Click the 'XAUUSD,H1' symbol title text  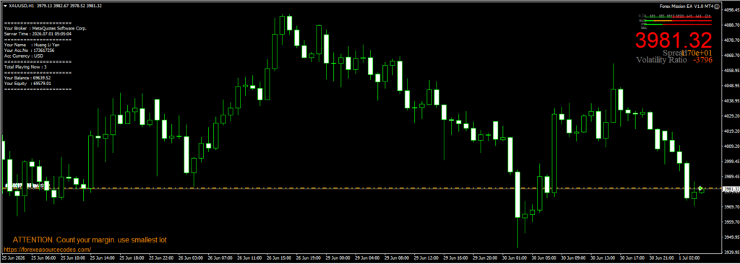(x=22, y=6)
